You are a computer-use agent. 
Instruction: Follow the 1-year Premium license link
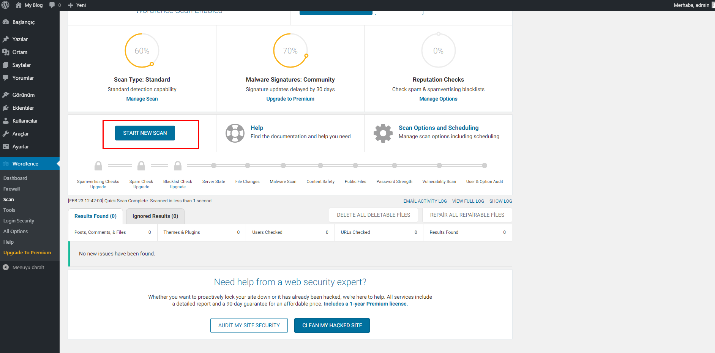click(366, 304)
